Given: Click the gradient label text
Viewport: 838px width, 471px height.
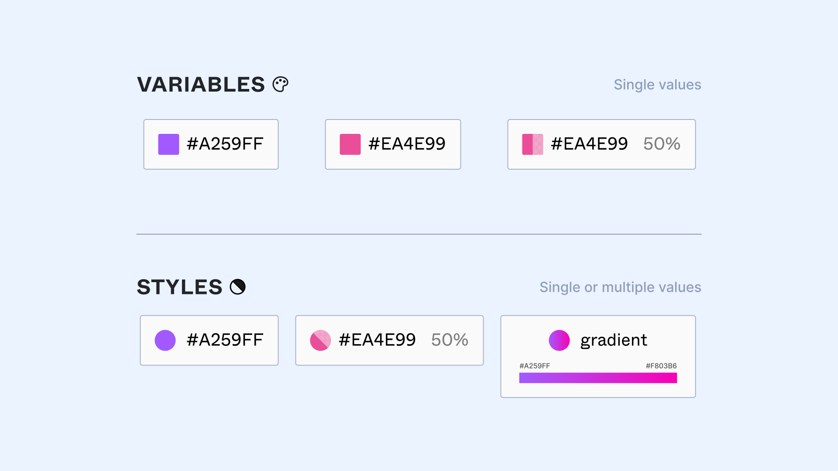Looking at the screenshot, I should (614, 340).
